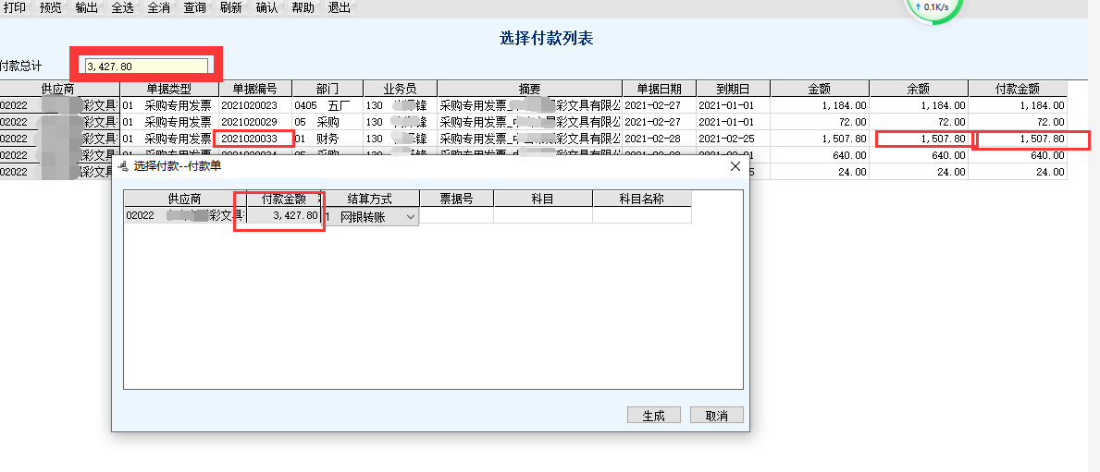This screenshot has width=1100, height=472.
Task: Select the dialog 供应商 cell 02022
Action: pos(185,216)
